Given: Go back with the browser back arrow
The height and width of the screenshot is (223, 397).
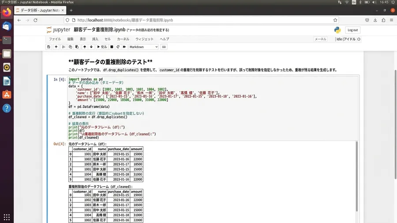Looking at the screenshot, I should (19, 20).
